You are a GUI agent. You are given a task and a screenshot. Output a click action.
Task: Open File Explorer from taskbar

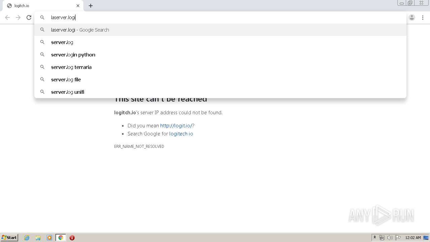click(38, 238)
